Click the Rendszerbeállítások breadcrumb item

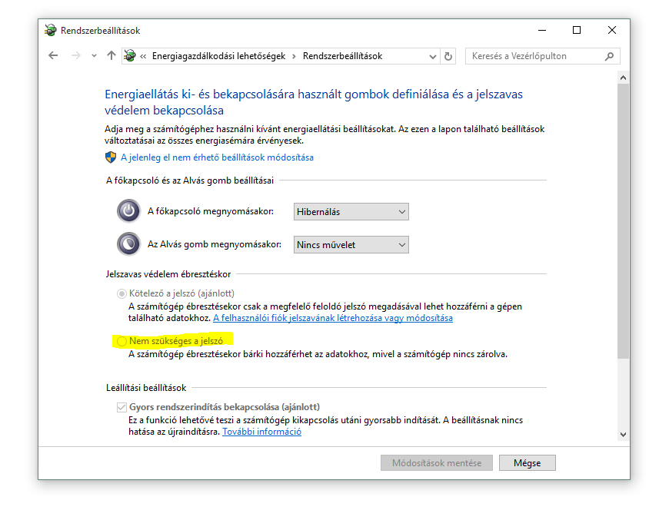342,56
